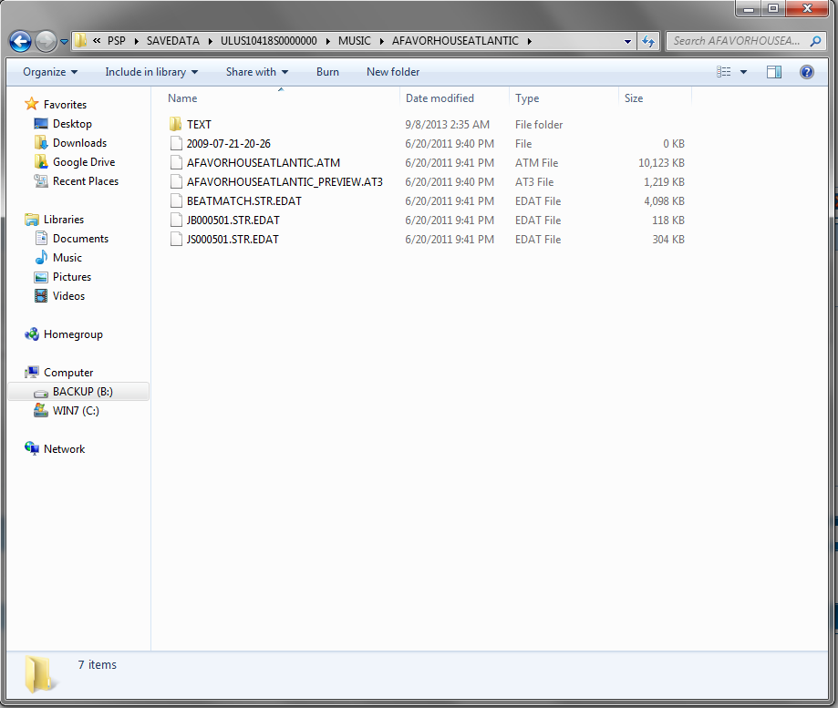
Task: Click the folder icon in address bar
Action: 80,41
